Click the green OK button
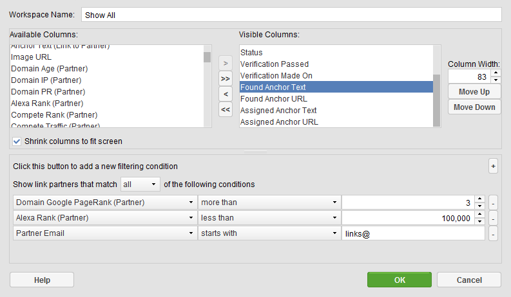The height and width of the screenshot is (297, 511). pyautogui.click(x=400, y=280)
